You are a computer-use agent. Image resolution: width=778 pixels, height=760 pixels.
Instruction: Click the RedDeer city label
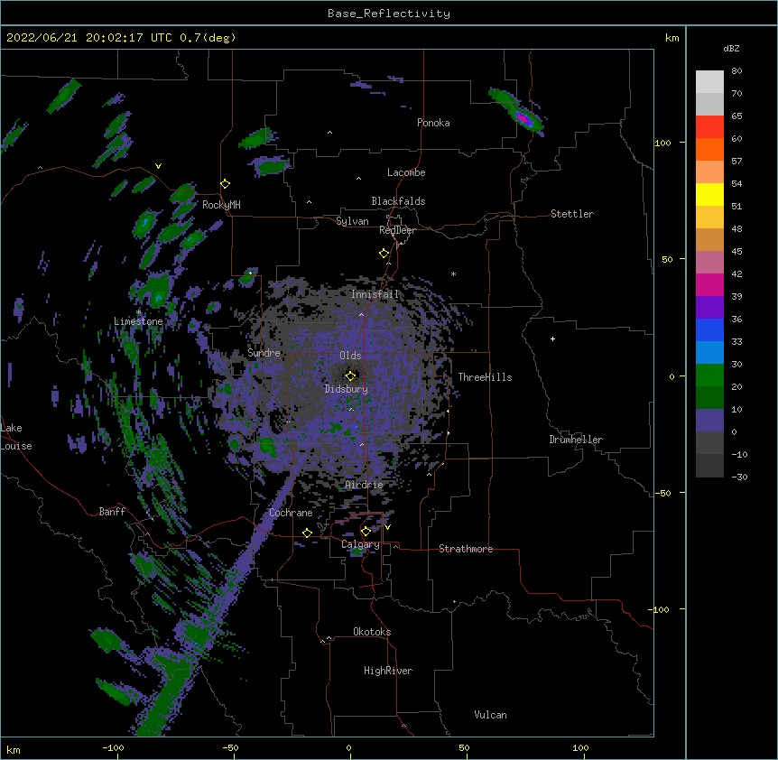click(397, 230)
